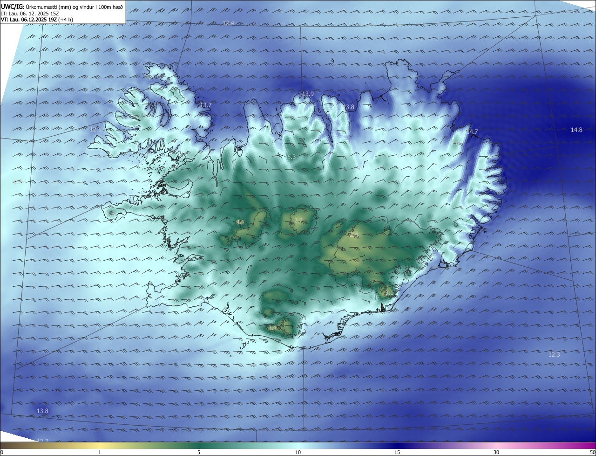Click the 'IT: Lau. 06. 12. 2025 15Z' line
Viewport: 596px width, 456px height.
[x=29, y=14]
